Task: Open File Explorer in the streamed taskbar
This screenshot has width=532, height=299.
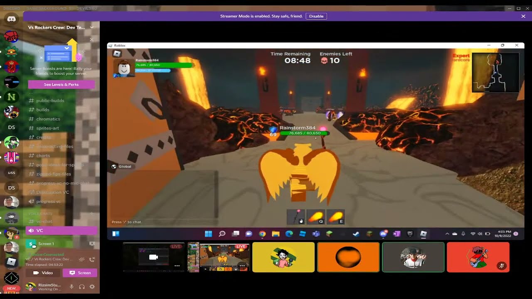Action: click(x=276, y=234)
